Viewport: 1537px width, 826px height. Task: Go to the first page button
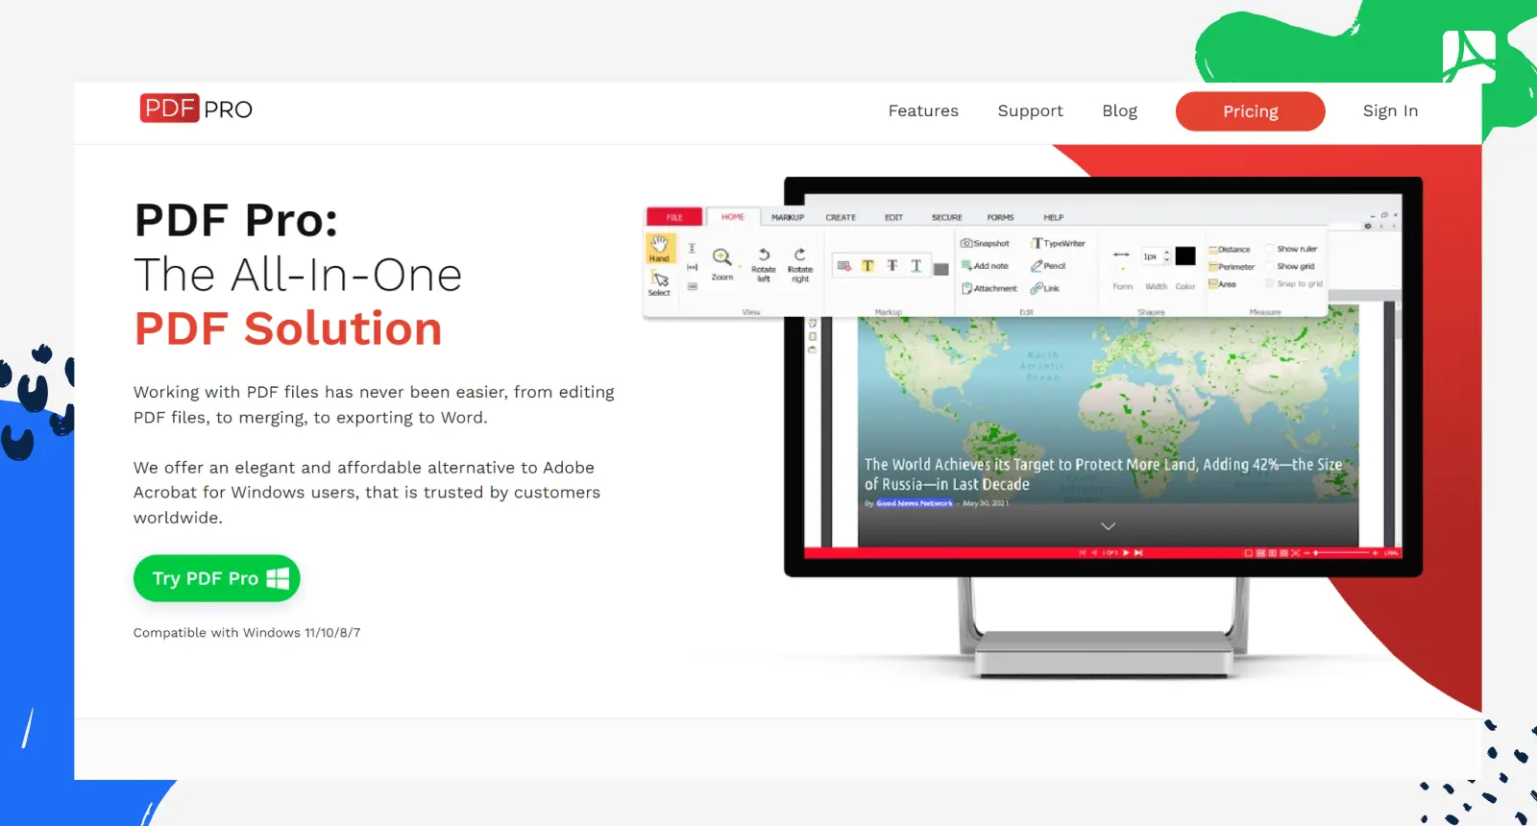coord(1083,552)
